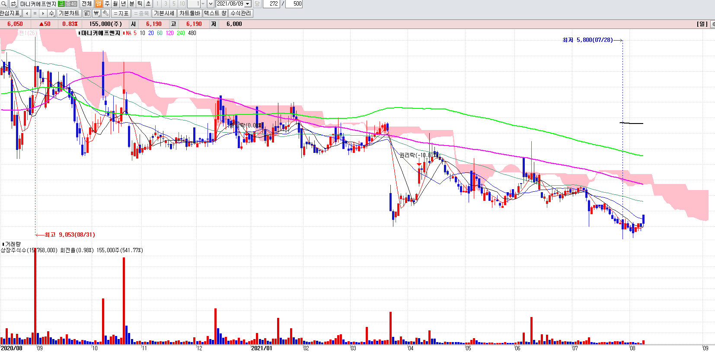Open the interval value dropdown arrow
715x352 pixels.
[x=203, y=3]
